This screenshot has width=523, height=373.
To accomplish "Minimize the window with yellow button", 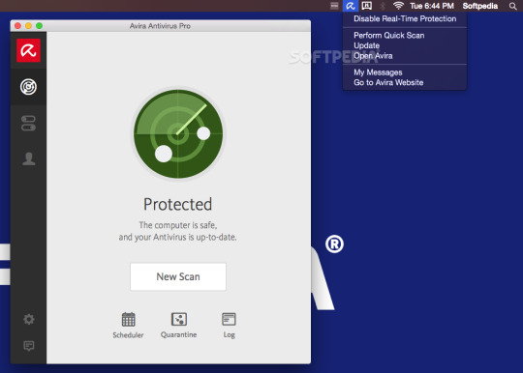I will [x=29, y=26].
